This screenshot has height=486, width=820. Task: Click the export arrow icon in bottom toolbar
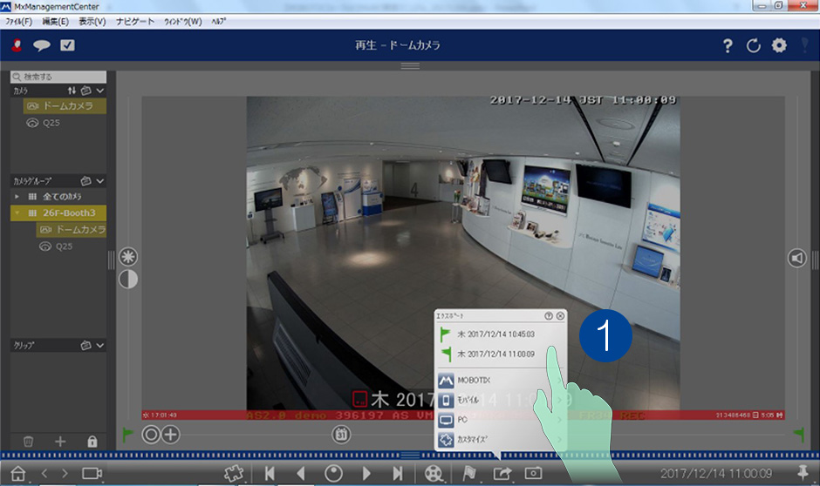502,474
